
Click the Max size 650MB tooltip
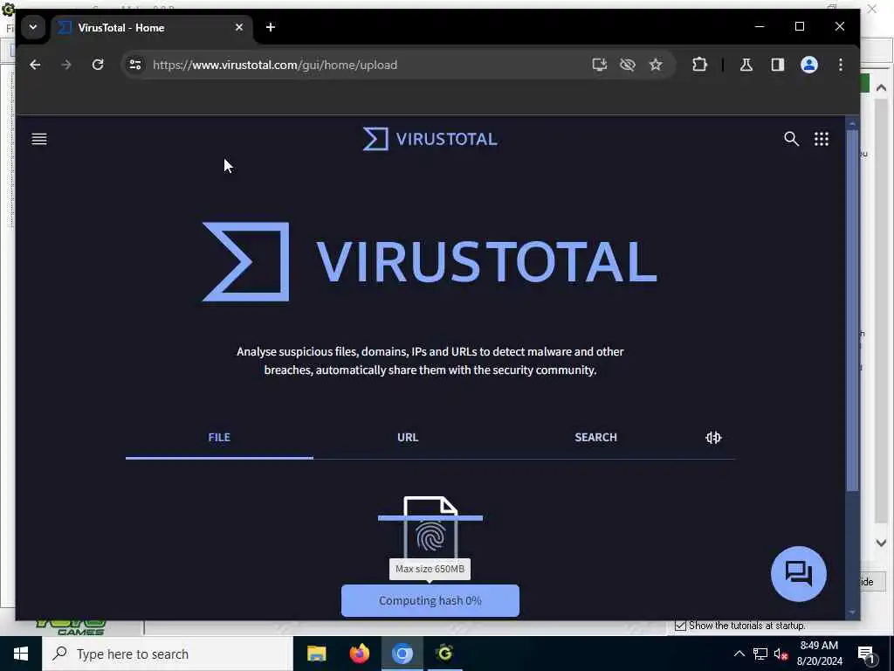430,569
